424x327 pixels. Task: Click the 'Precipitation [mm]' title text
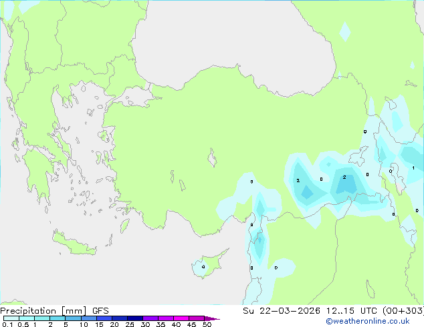tap(43, 311)
